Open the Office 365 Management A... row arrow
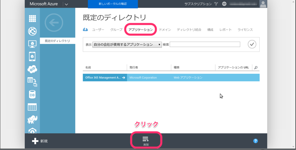 pos(123,77)
